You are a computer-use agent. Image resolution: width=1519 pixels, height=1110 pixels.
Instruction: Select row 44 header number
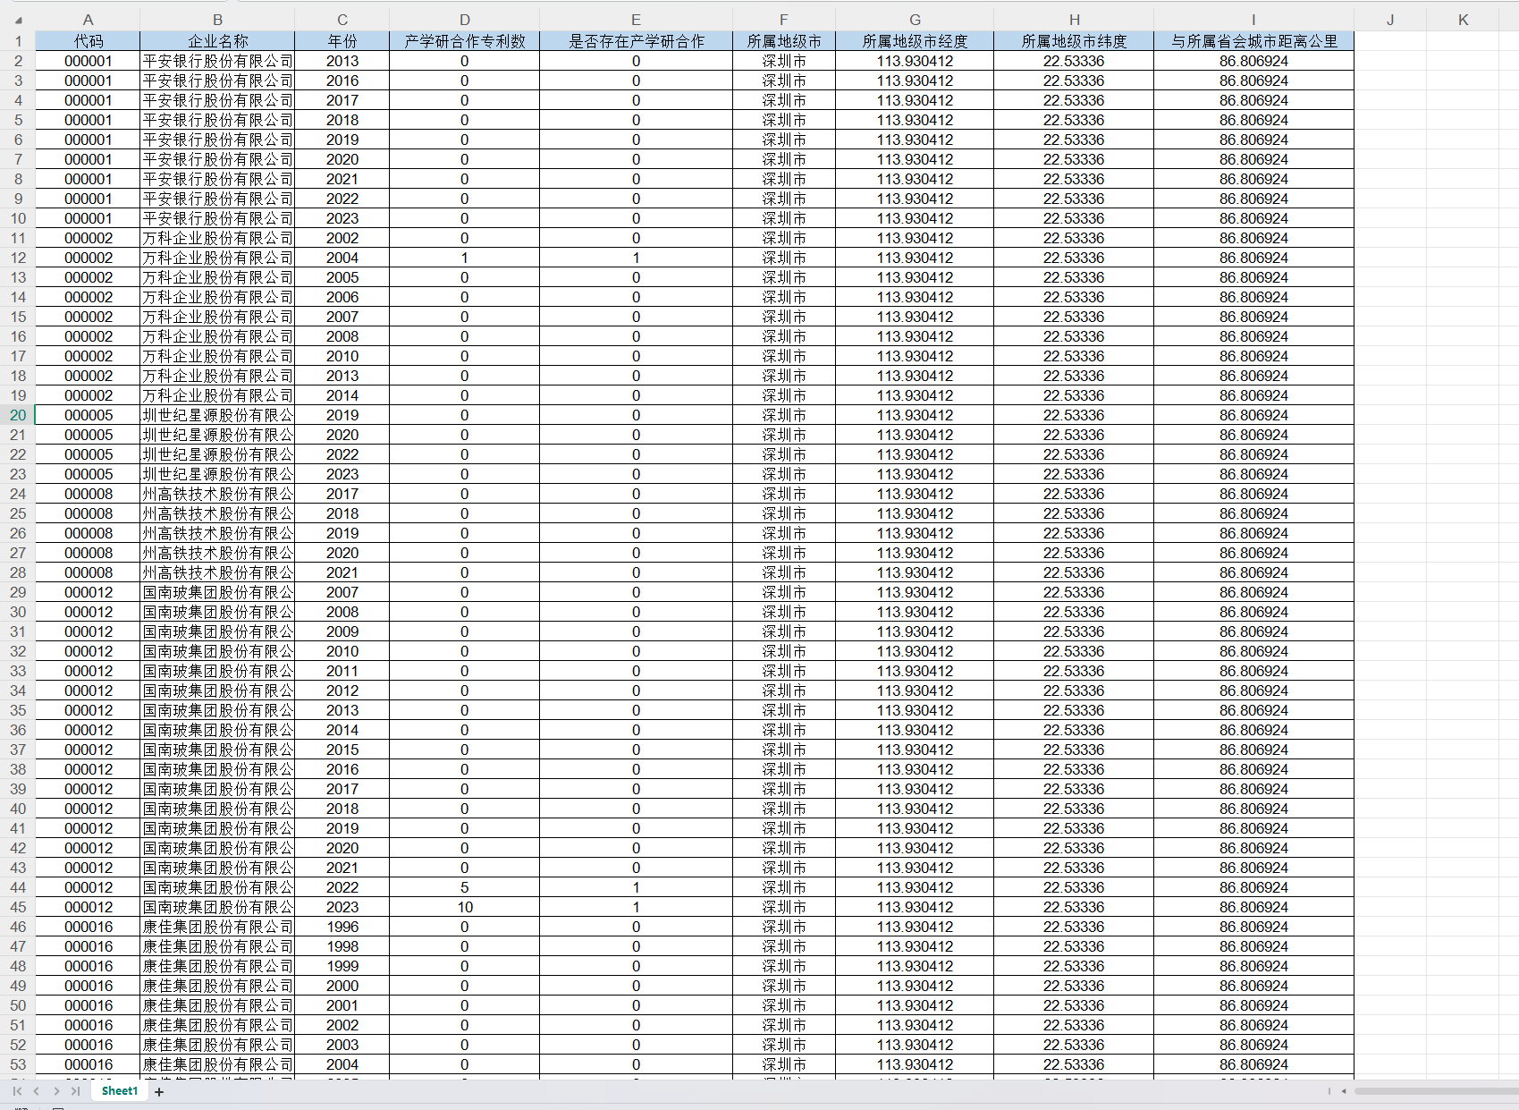point(18,887)
